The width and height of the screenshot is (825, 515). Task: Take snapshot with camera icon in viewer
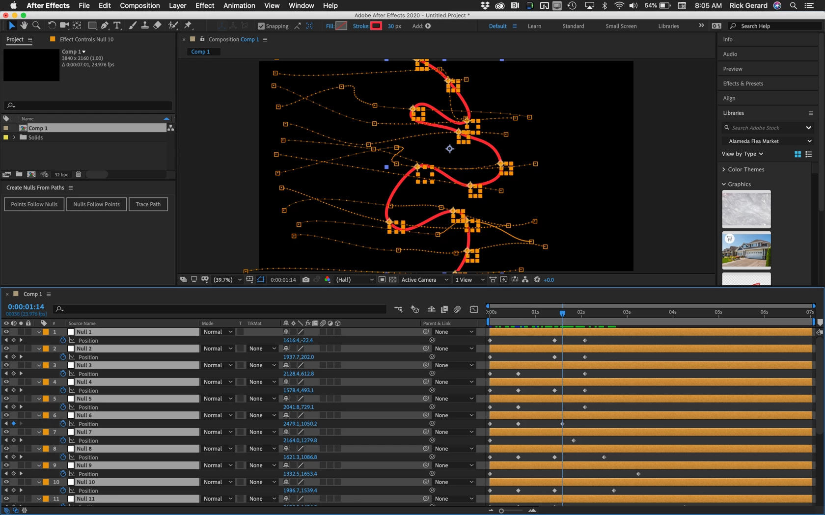tap(306, 280)
